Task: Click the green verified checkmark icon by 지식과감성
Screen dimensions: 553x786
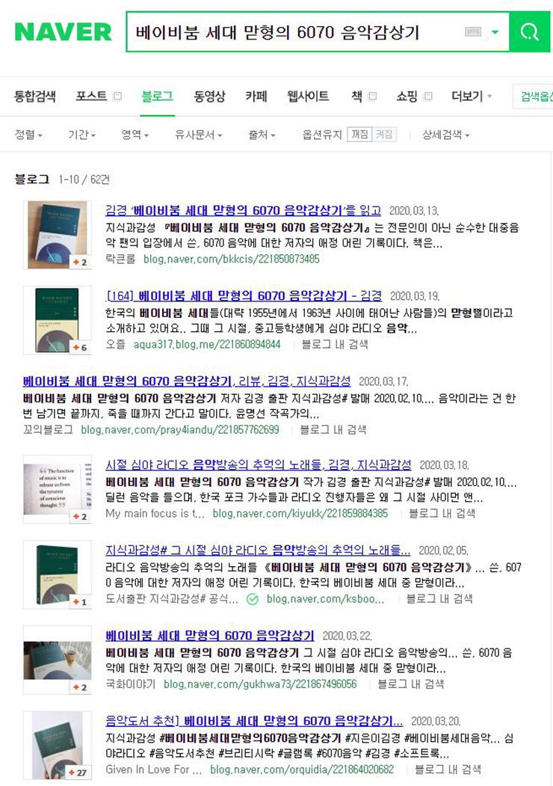Action: [x=253, y=599]
